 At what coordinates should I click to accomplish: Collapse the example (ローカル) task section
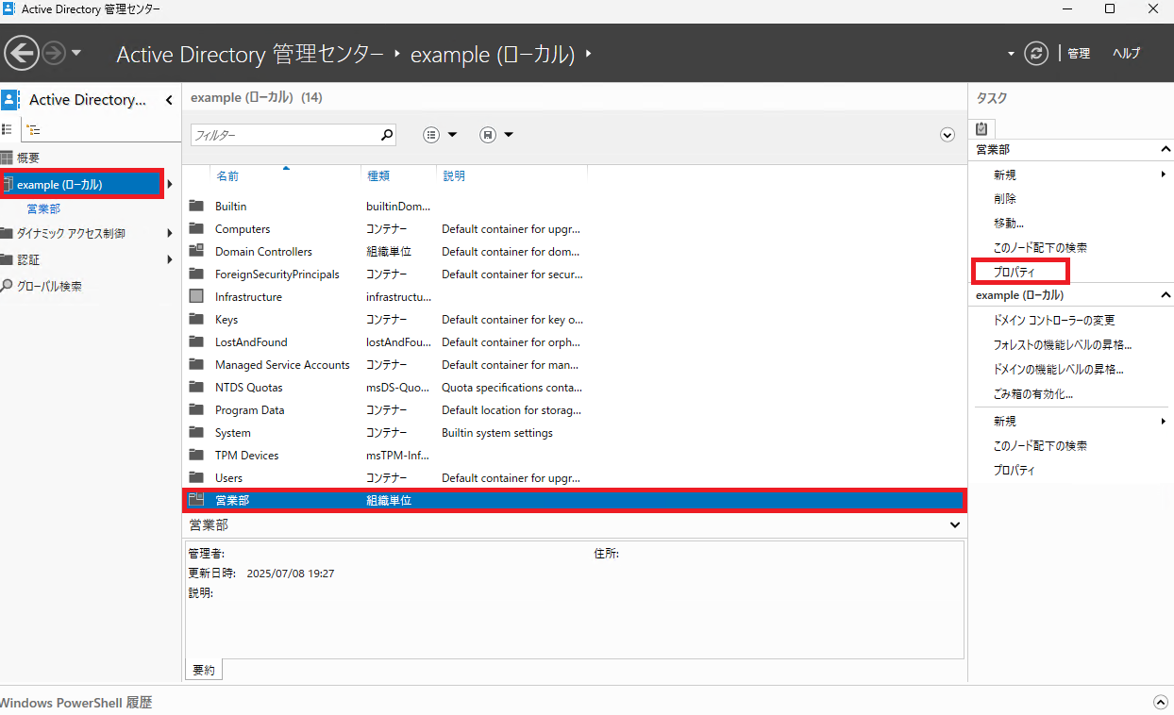1165,295
